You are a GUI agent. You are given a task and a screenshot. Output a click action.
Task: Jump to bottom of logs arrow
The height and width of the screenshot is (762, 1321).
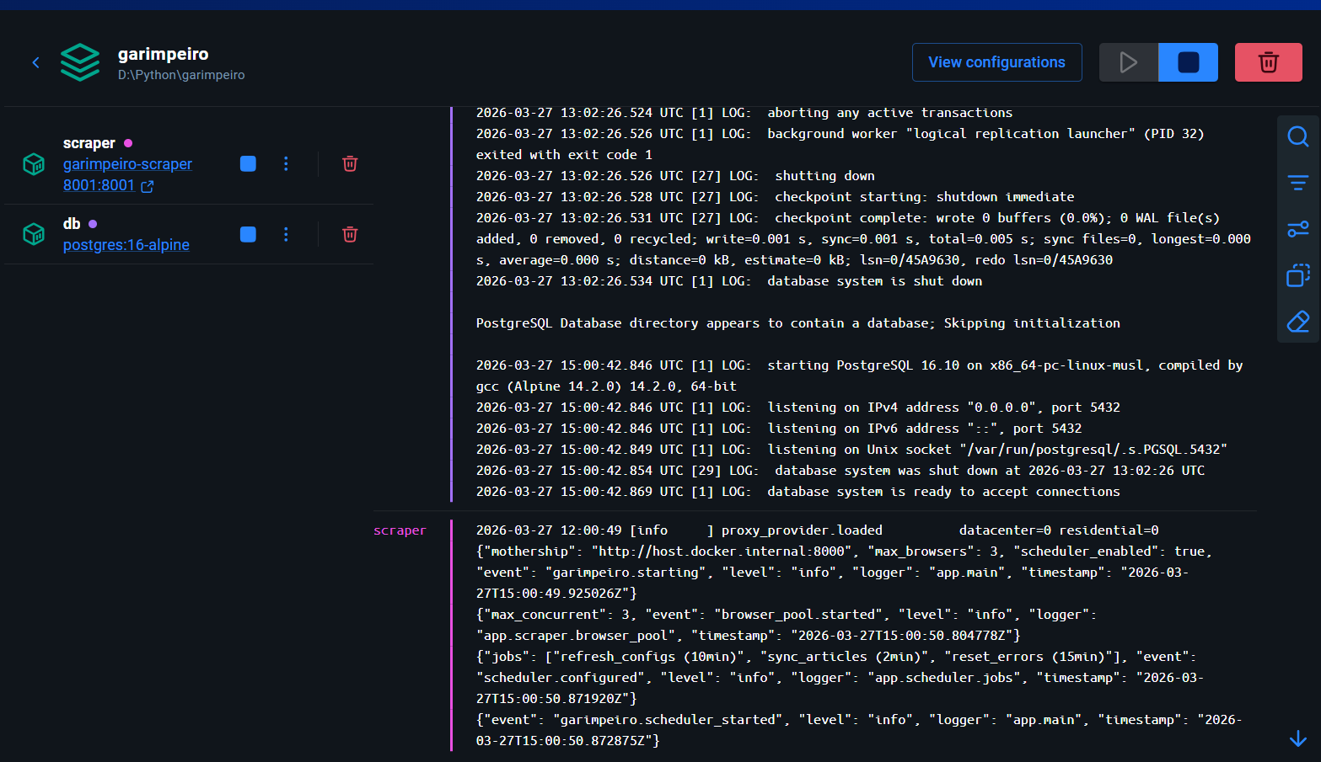(x=1298, y=738)
